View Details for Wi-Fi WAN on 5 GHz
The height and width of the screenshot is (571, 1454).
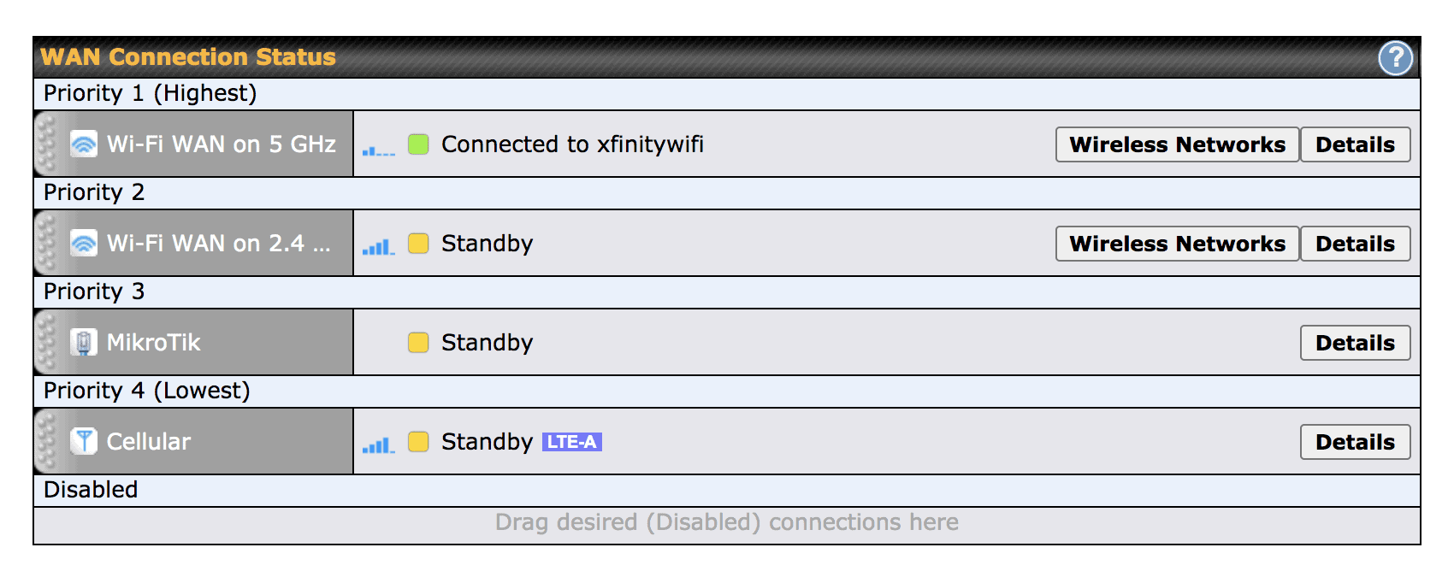(1356, 144)
